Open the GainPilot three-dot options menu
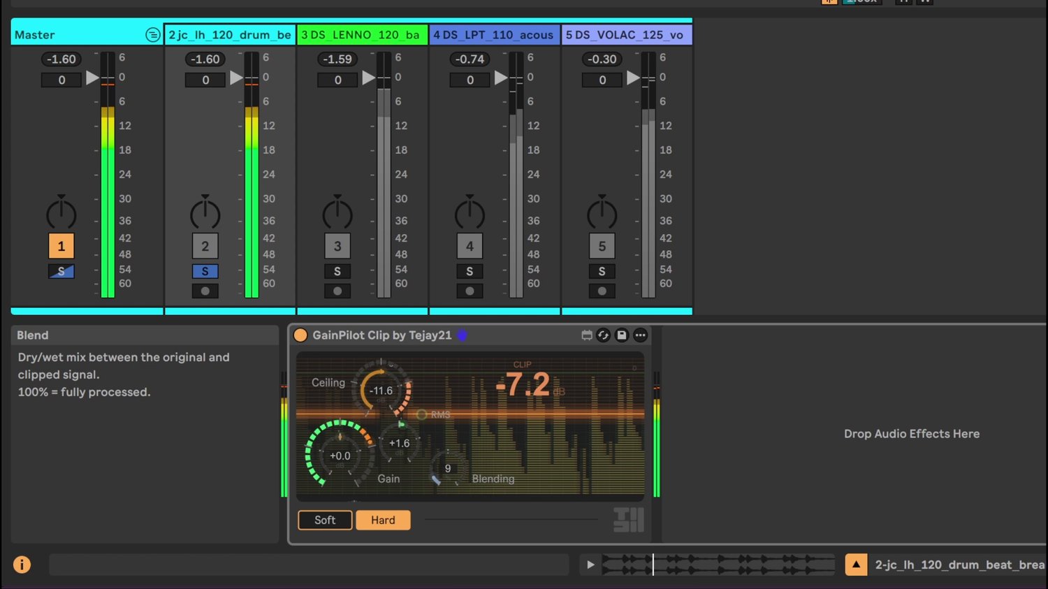Viewport: 1048px width, 589px height. (640, 335)
